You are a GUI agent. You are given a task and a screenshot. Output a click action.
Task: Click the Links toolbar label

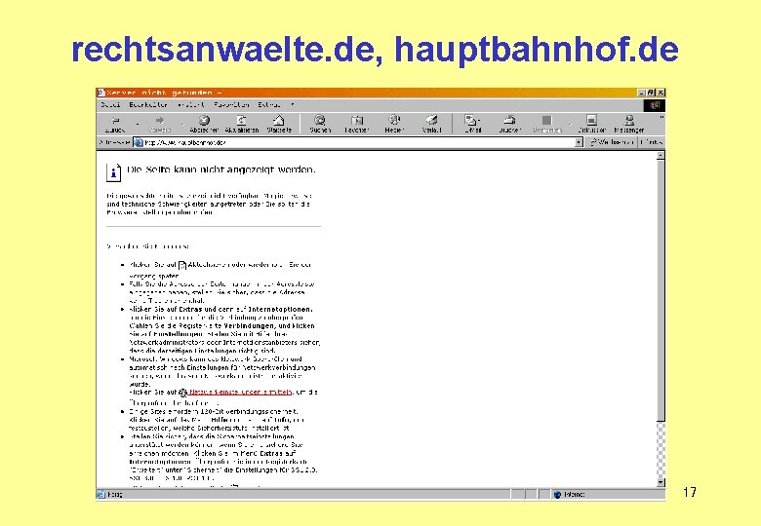[652, 142]
